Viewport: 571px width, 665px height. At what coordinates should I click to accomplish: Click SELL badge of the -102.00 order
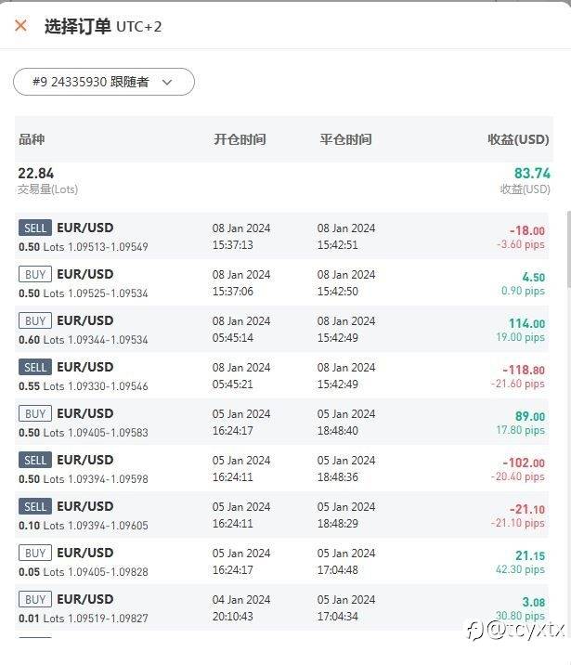[35, 461]
